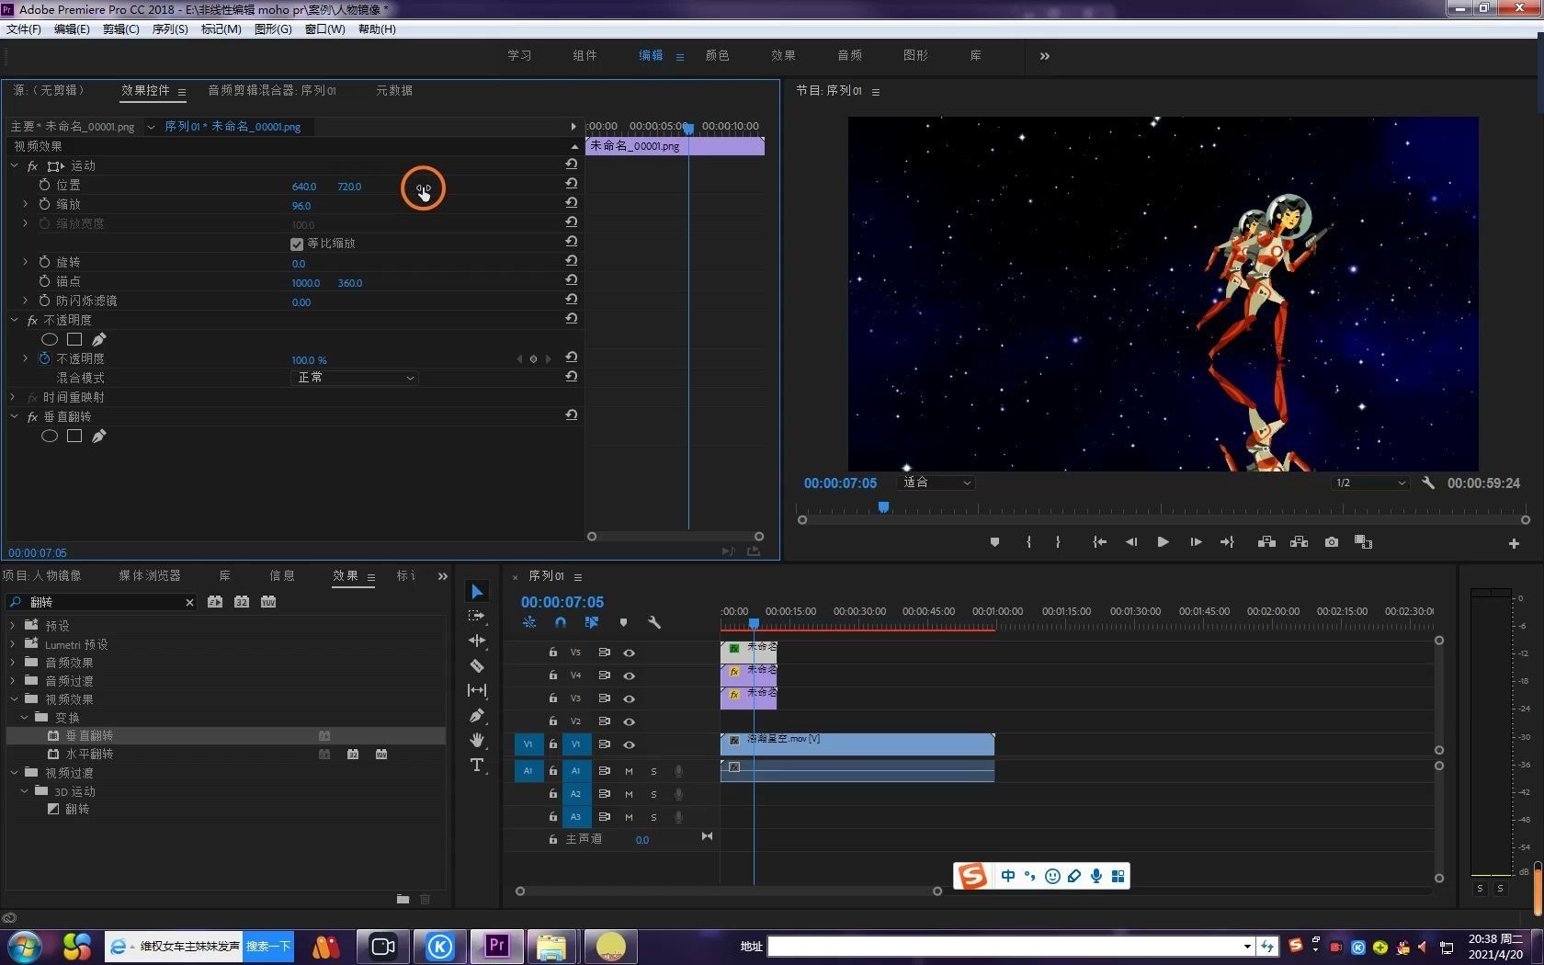1544x965 pixels.
Task: Toggle the Uniform Scale checkbox
Action: 297,244
